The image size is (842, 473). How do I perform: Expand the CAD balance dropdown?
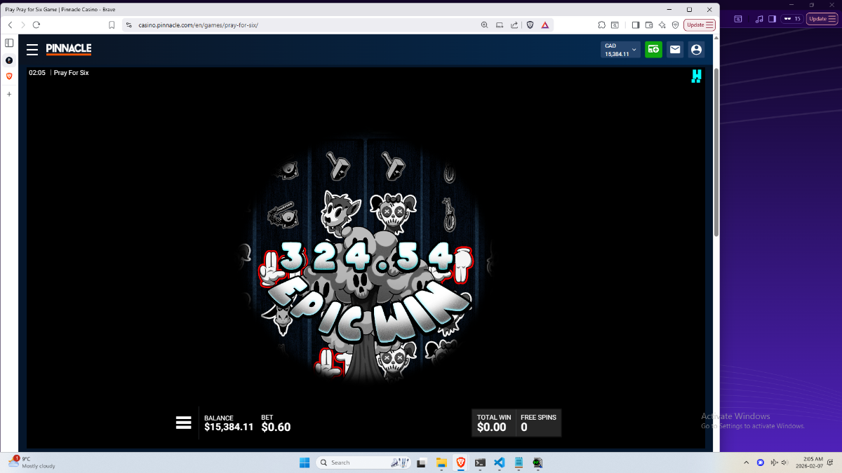tap(620, 49)
